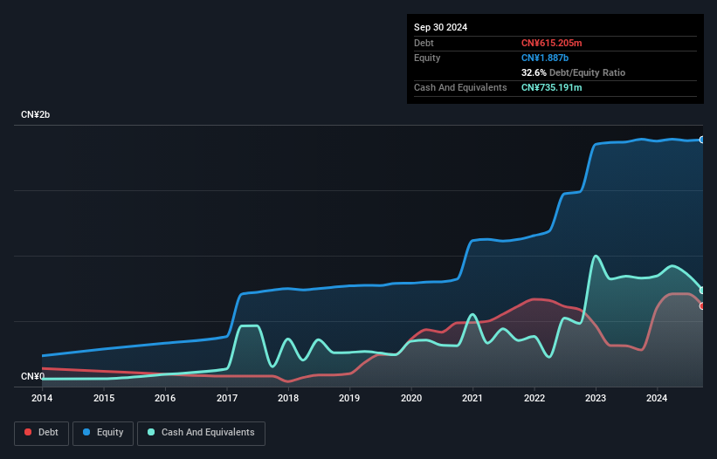Image resolution: width=717 pixels, height=459 pixels.
Task: Click the 32.6% Debt/Equity Ratio text
Action: (x=573, y=72)
